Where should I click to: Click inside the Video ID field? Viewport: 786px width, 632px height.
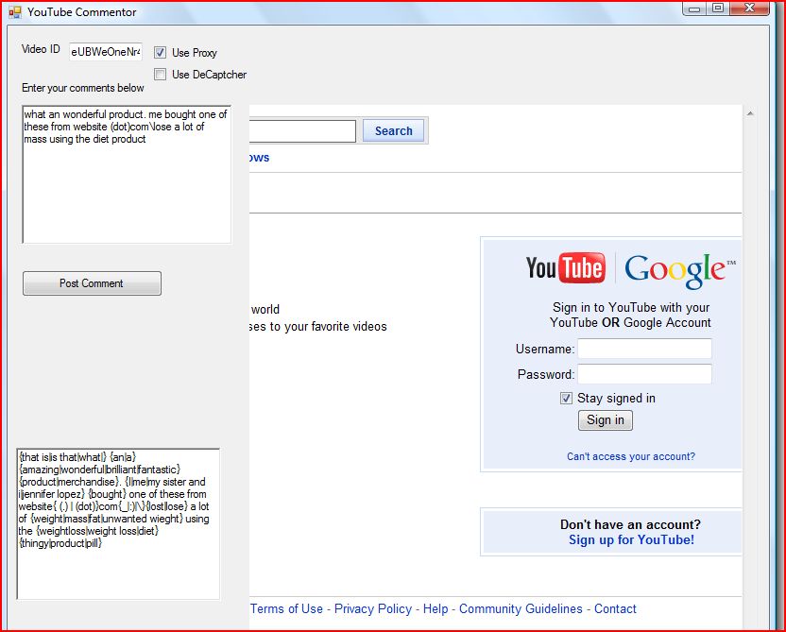[106, 52]
